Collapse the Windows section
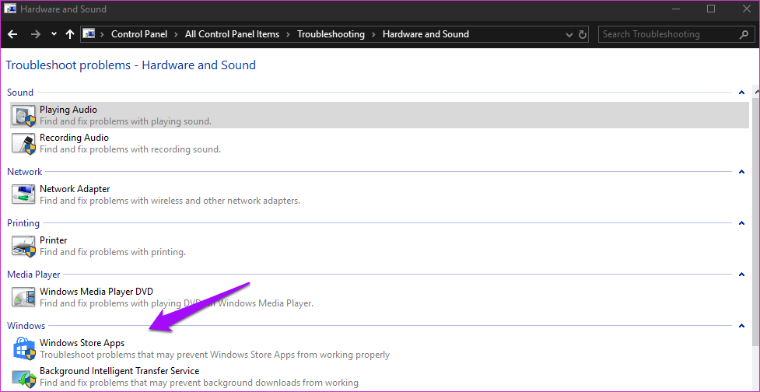Image resolution: width=760 pixels, height=392 pixels. click(x=741, y=326)
